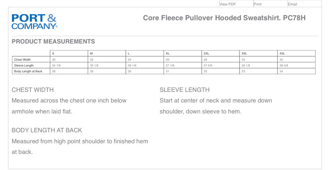Select the XL size column header
The width and height of the screenshot is (330, 170).
click(183, 53)
